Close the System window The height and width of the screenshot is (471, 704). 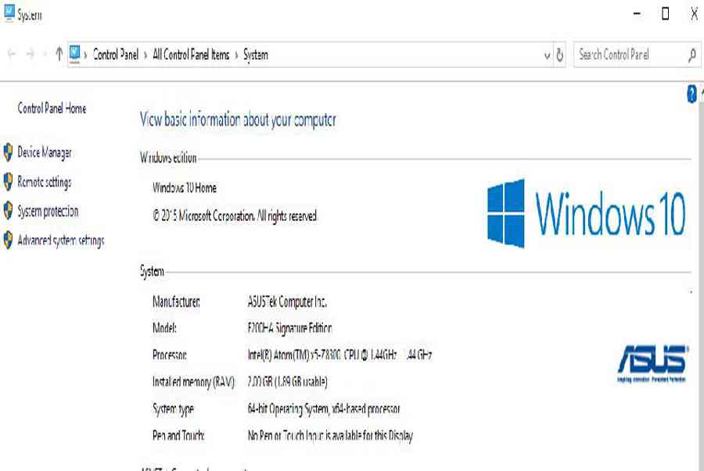[695, 14]
